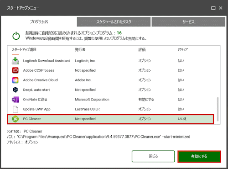Sort by 発行者 column header
Image resolution: width=228 pixels, height=169 pixels.
[x=80, y=50]
